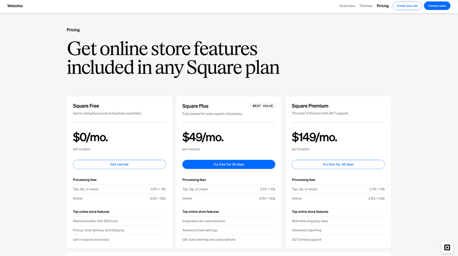Click 24/7 phone support feature

(306, 239)
